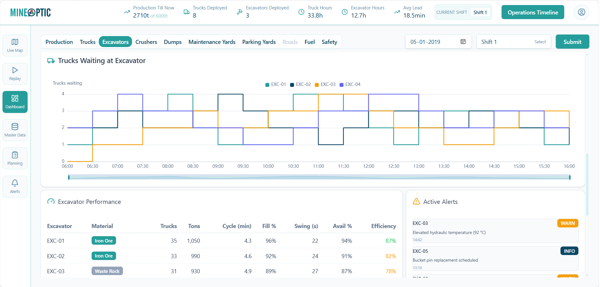This screenshot has width=600, height=287.
Task: Open the Maintenance Yards tab
Action: 212,42
